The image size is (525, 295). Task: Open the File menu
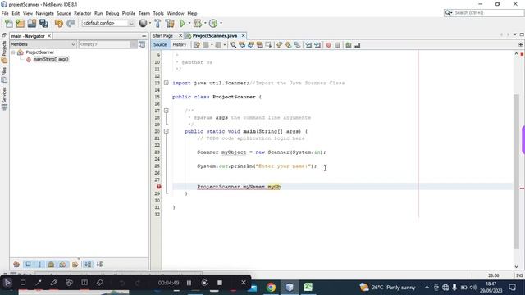(5, 13)
